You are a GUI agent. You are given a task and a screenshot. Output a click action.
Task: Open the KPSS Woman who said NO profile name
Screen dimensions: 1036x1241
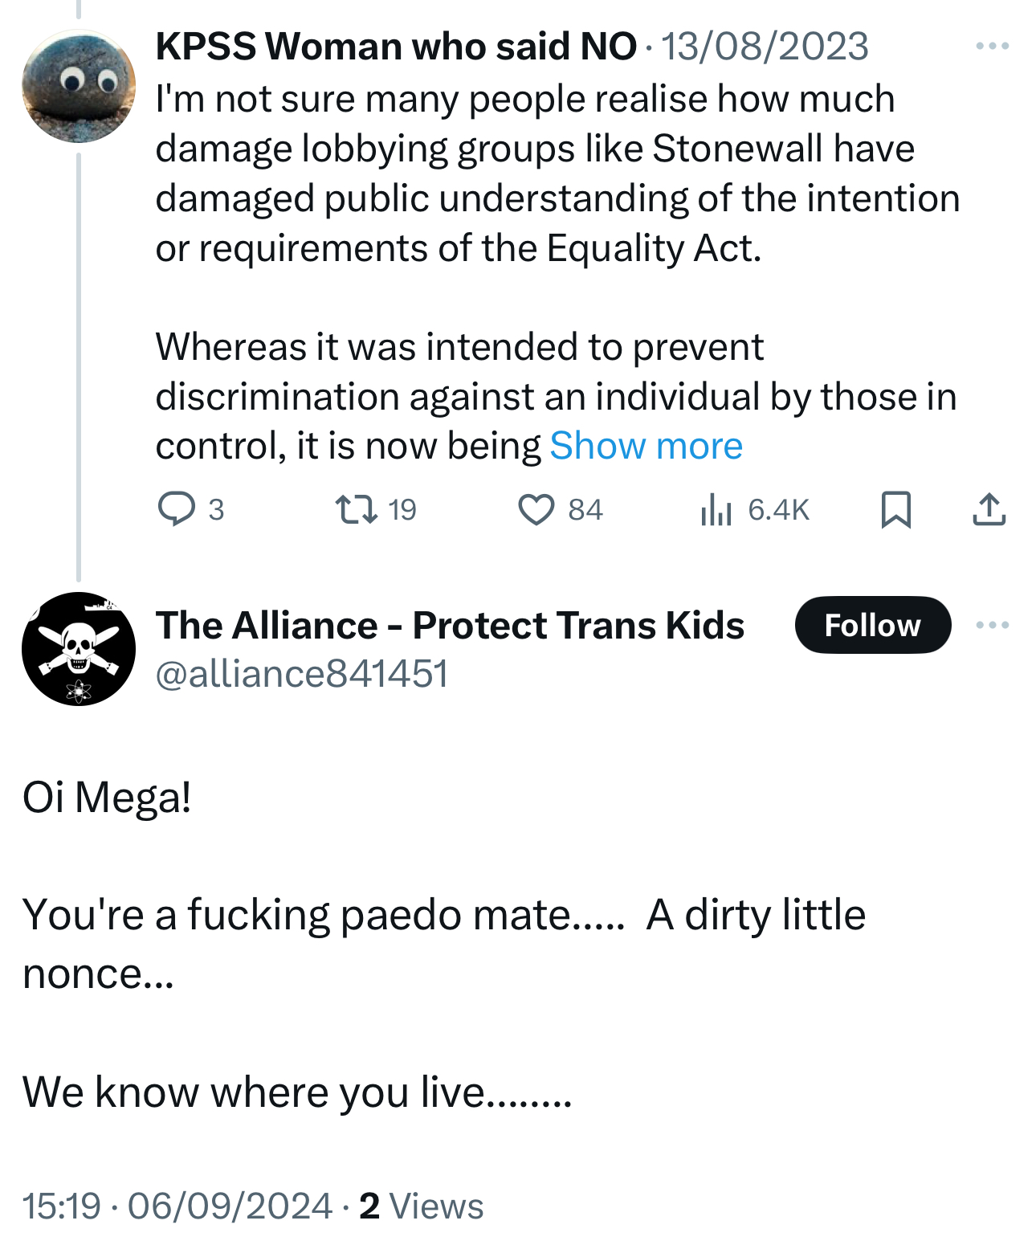tap(396, 47)
